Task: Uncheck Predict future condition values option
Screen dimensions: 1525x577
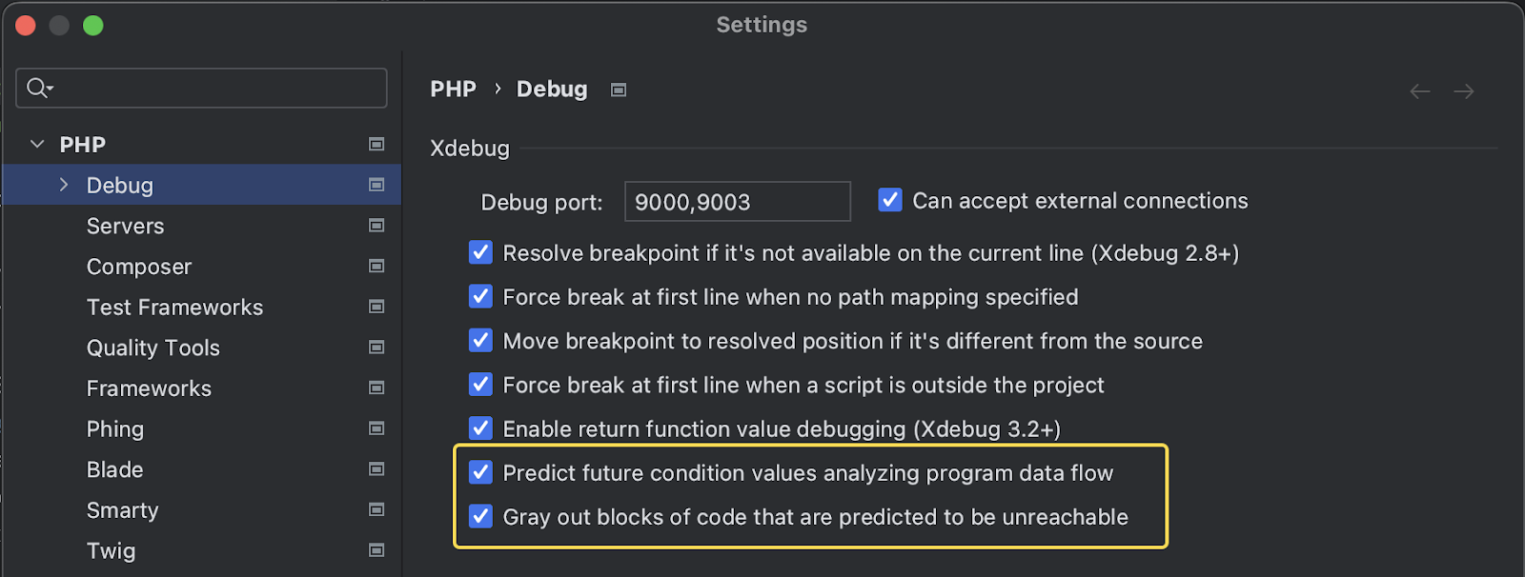Action: (481, 472)
